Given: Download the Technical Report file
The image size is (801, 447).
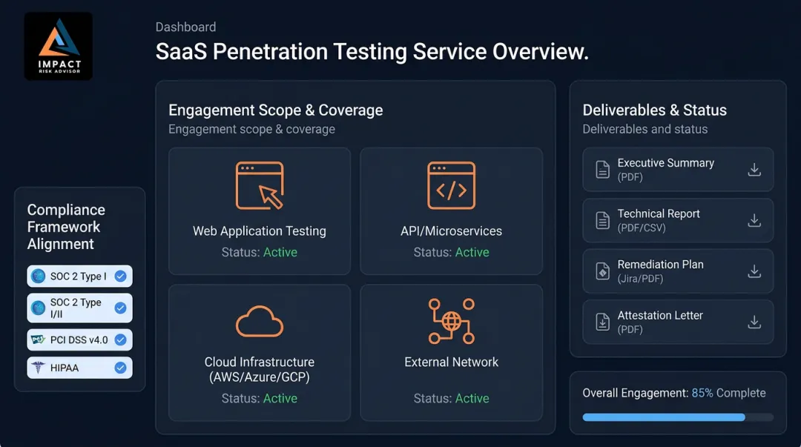Looking at the screenshot, I should click(754, 220).
